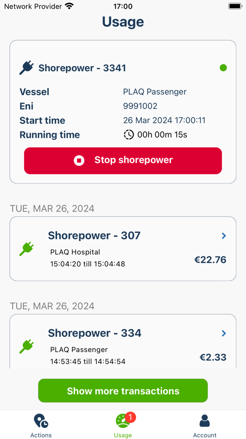This screenshot has height=439, width=246.
Task: Click the notification badge on Usage icon
Action: click(130, 417)
